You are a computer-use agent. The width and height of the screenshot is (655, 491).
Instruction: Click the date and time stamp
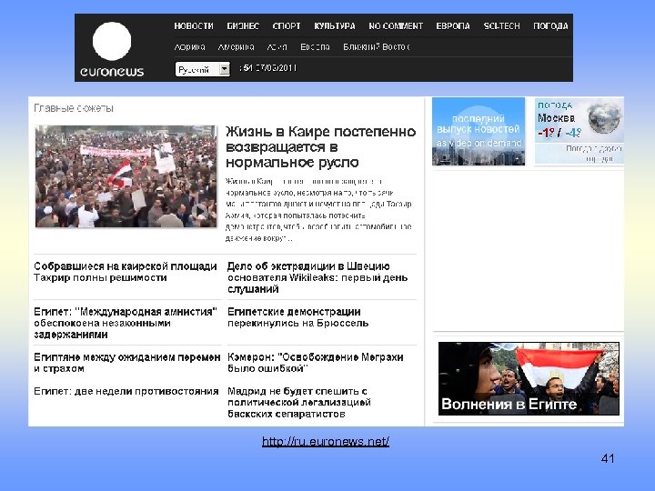click(267, 67)
